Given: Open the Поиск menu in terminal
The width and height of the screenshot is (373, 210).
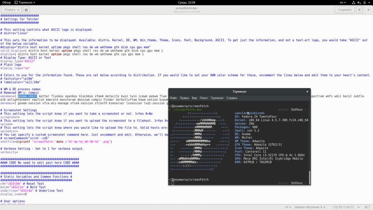Looking at the screenshot, I should (x=204, y=98).
